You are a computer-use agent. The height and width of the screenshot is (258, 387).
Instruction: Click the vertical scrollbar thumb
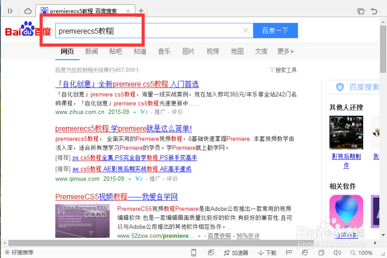point(383,49)
